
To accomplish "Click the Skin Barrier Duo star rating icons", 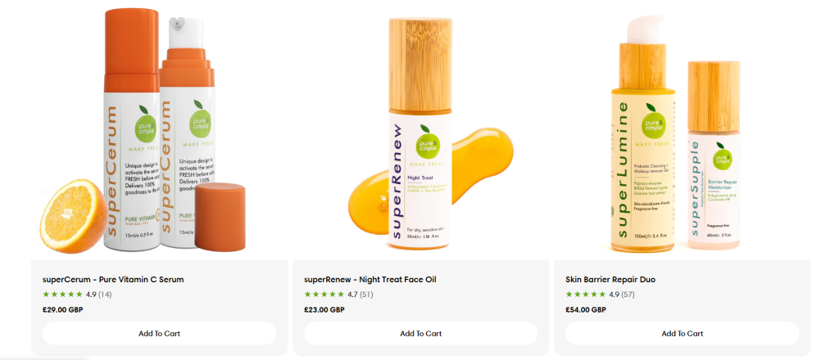I will [x=585, y=295].
